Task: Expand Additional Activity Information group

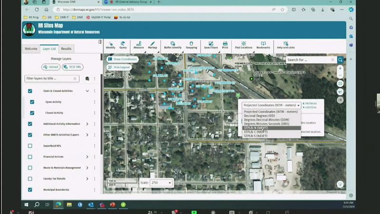Action: 87,124
